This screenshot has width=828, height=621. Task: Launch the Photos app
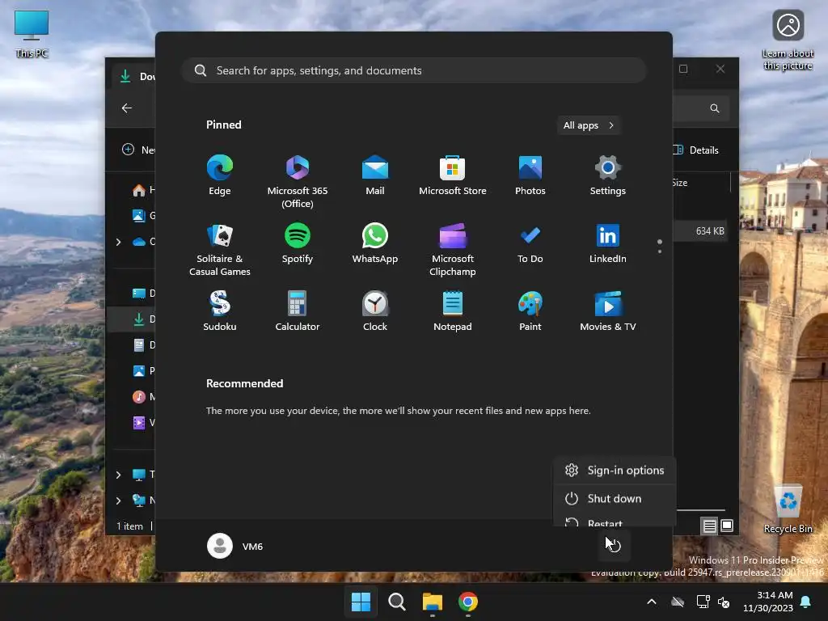click(530, 175)
